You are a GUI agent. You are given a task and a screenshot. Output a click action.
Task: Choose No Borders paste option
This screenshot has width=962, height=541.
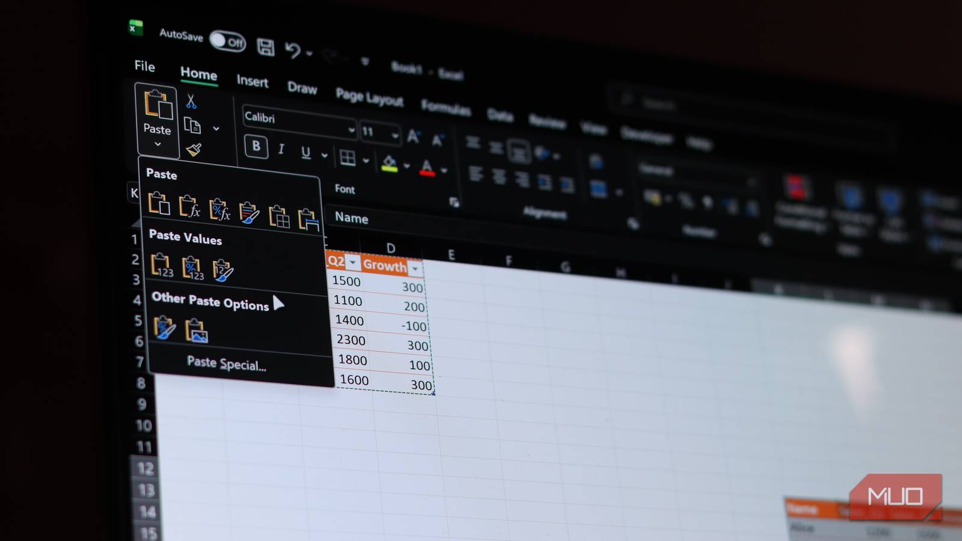[x=279, y=216]
